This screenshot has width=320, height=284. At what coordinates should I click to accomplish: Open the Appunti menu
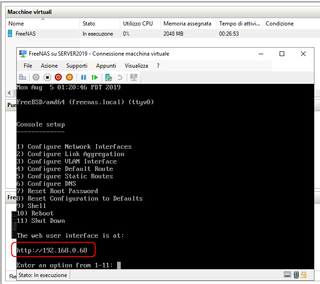point(106,66)
